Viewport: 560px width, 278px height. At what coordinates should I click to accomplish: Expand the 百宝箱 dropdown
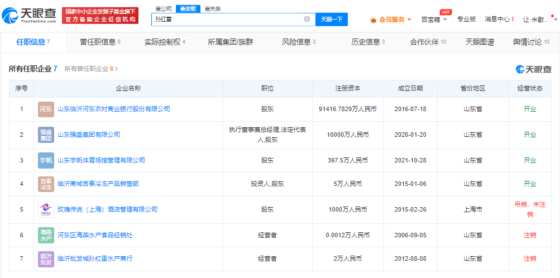(434, 20)
